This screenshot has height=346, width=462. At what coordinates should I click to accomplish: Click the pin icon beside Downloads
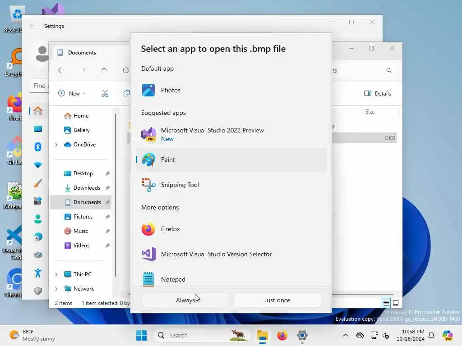click(x=107, y=188)
